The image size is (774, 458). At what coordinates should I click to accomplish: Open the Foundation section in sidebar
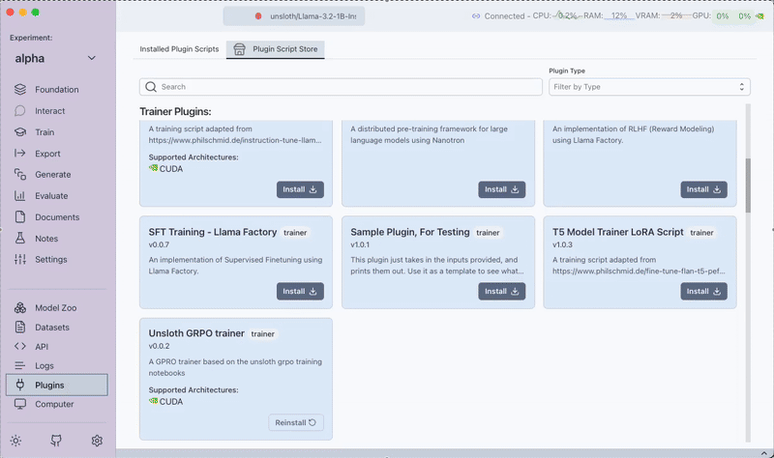pyautogui.click(x=56, y=90)
